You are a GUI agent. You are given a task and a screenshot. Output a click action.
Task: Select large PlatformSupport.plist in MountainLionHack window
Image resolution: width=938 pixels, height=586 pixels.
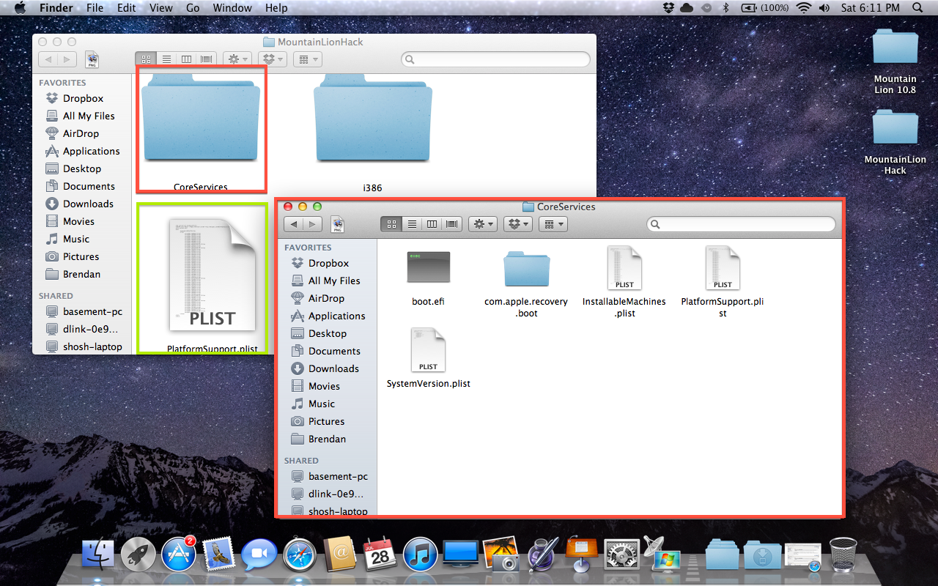(x=213, y=275)
